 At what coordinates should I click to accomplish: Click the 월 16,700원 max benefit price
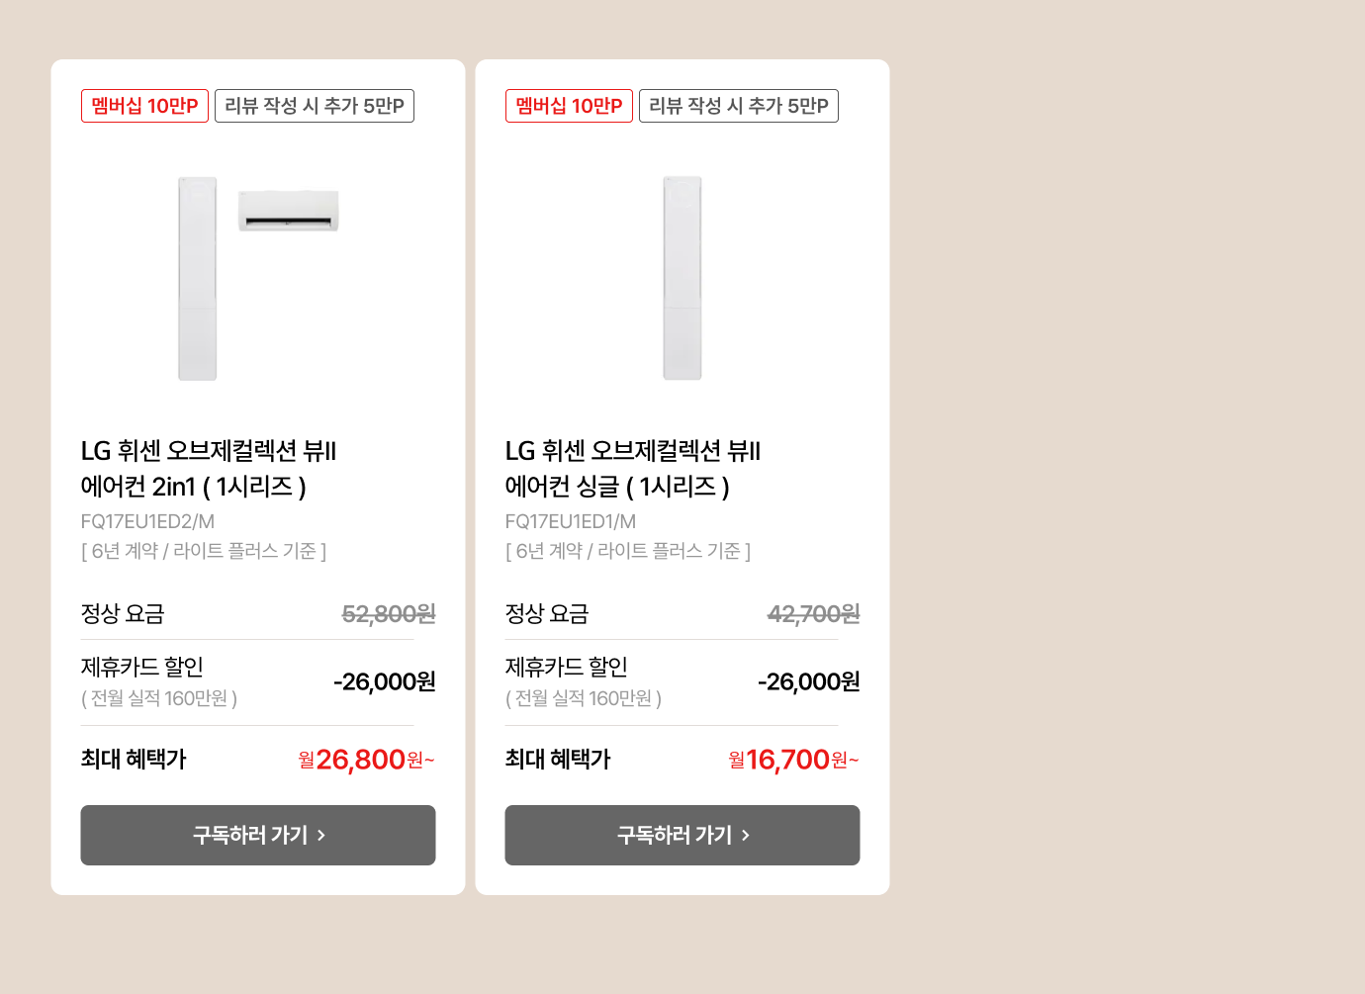793,760
